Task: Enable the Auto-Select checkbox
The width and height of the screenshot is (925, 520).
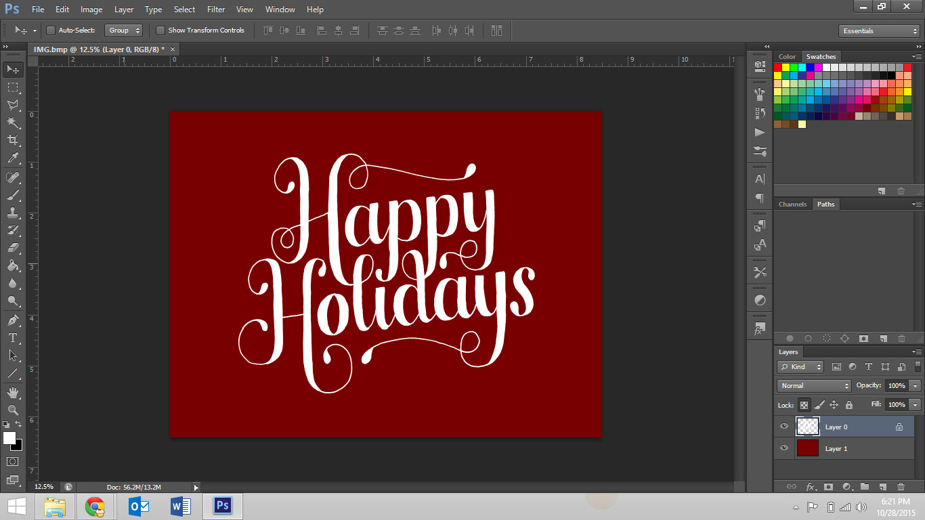Action: click(x=51, y=30)
